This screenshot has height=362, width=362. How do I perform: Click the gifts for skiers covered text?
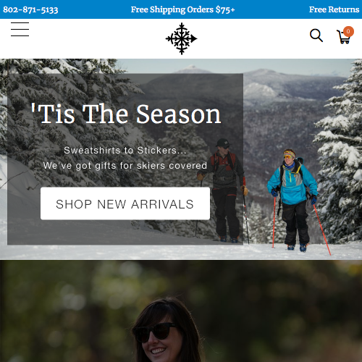pos(125,166)
